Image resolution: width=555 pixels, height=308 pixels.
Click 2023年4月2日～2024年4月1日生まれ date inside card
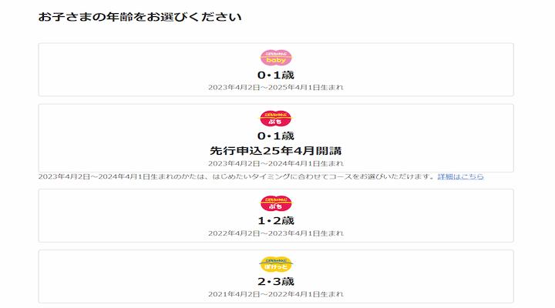[276, 163]
